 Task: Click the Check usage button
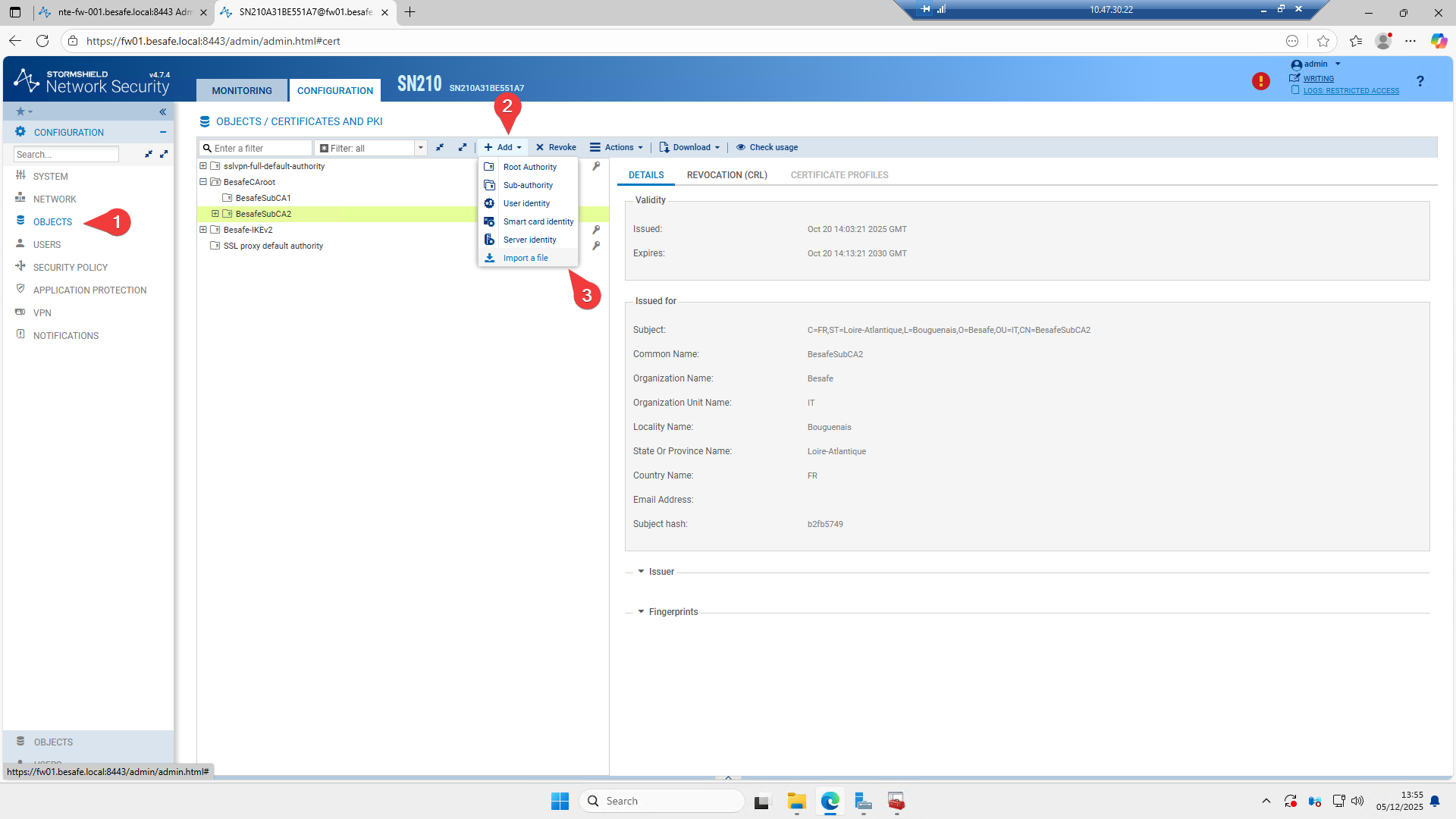(x=767, y=147)
